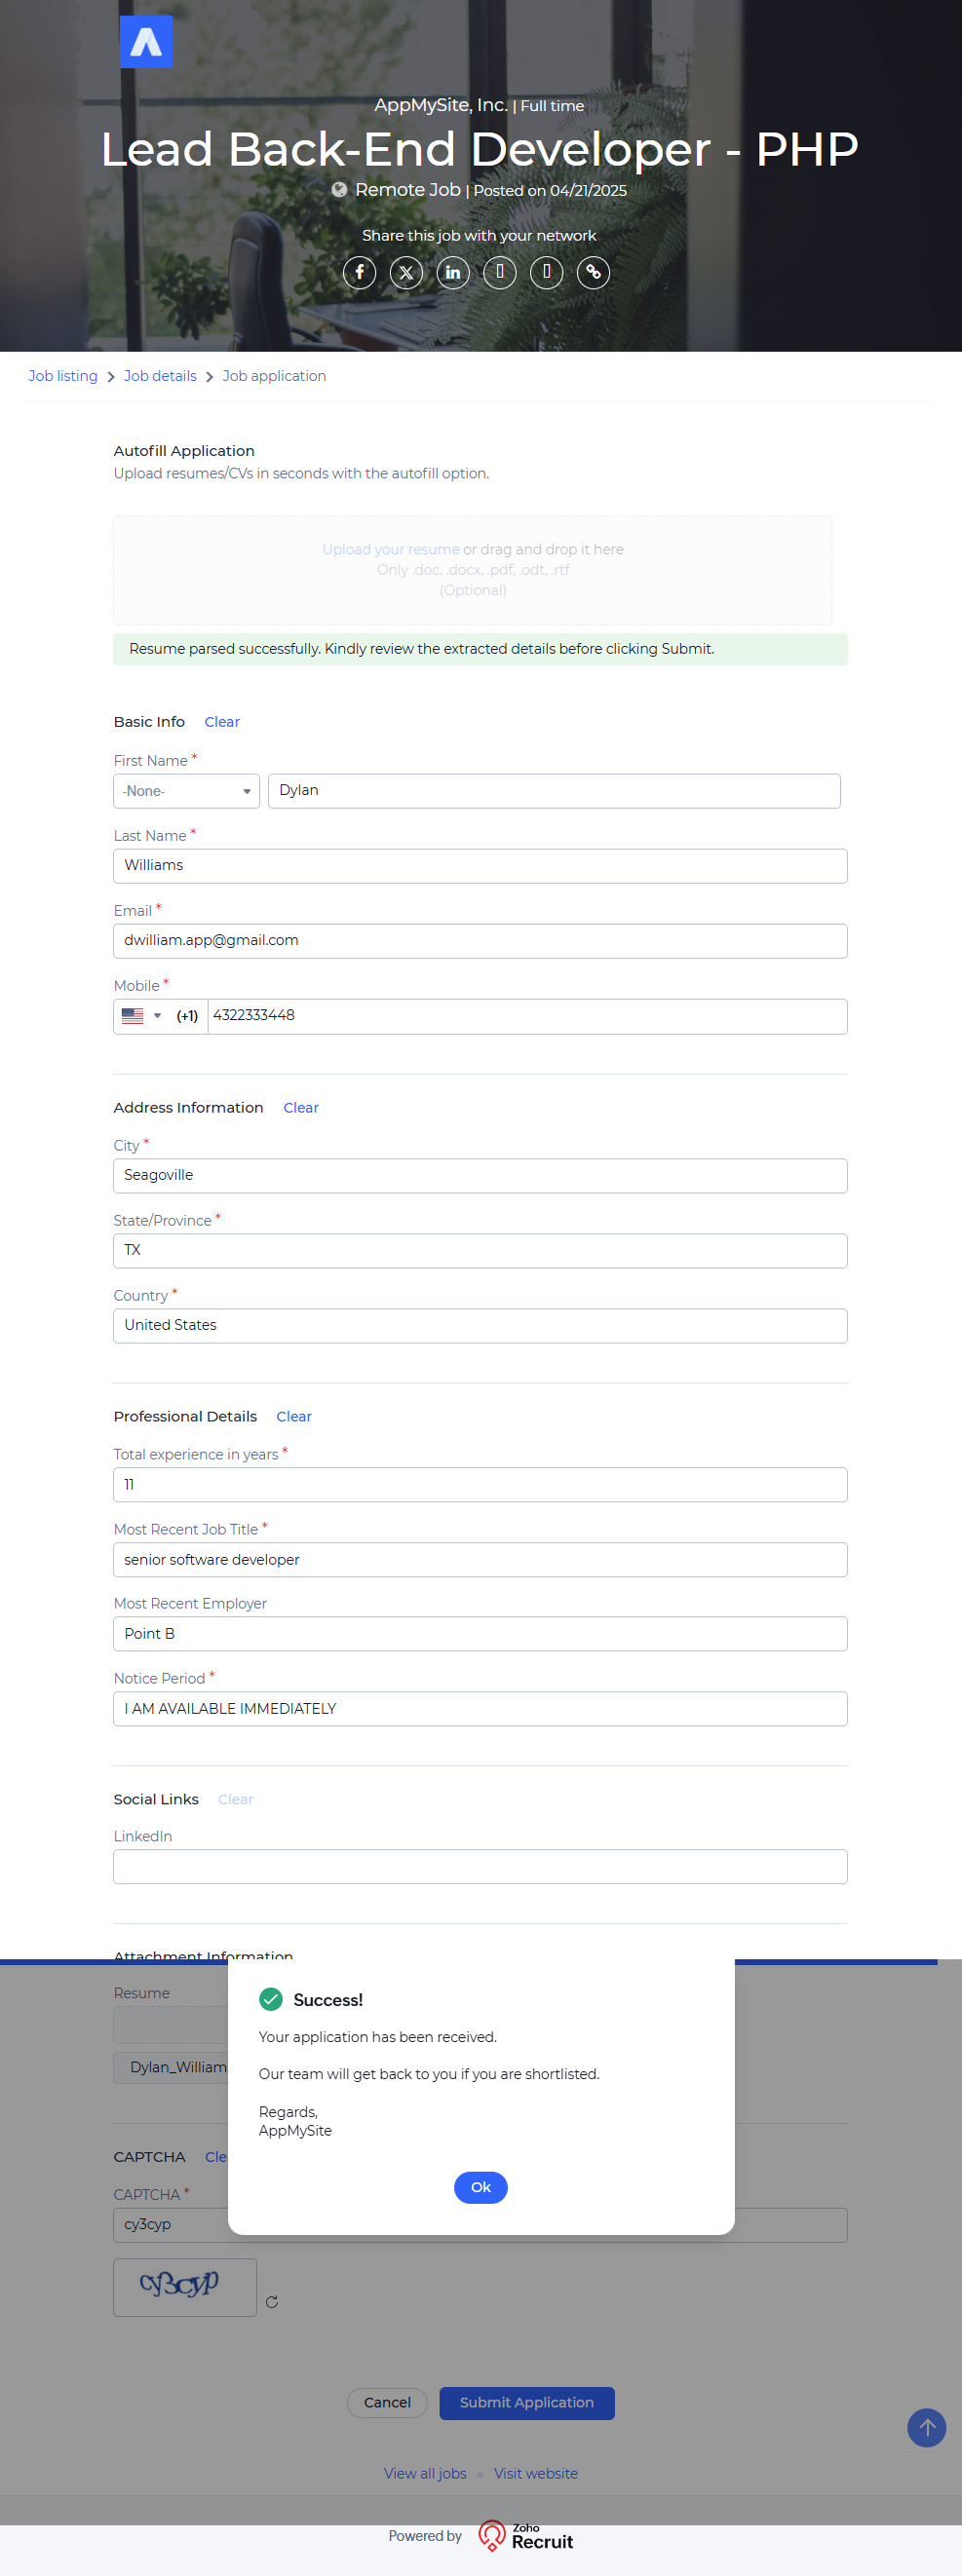Click the Upload your resume link
The image size is (962, 2576).
pos(390,550)
